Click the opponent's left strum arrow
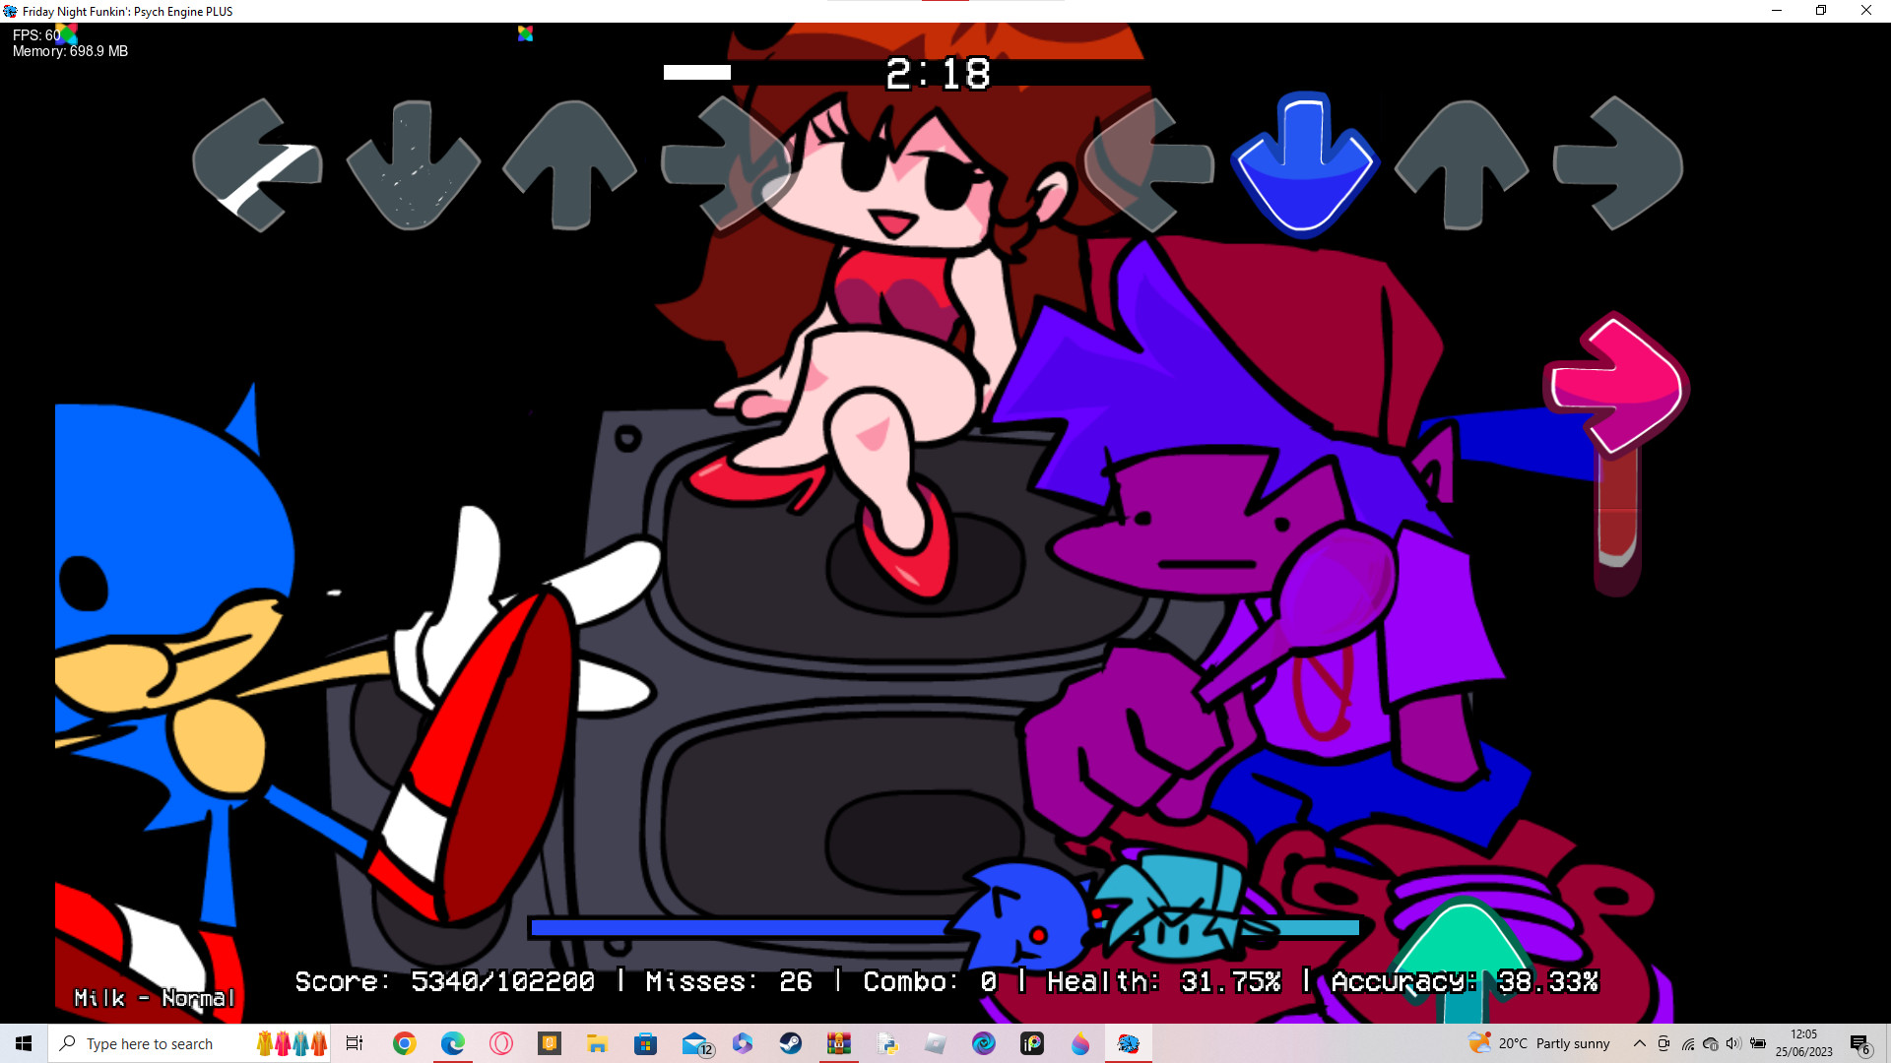Screen dimensions: 1891x1063 pyautogui.click(x=258, y=164)
